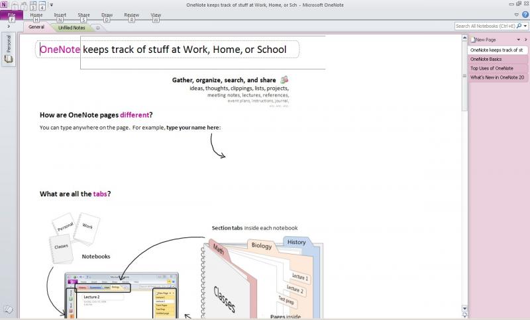Click the 'Gather, organize, search, and share' heading
This screenshot has height=320, width=530.
tap(224, 80)
